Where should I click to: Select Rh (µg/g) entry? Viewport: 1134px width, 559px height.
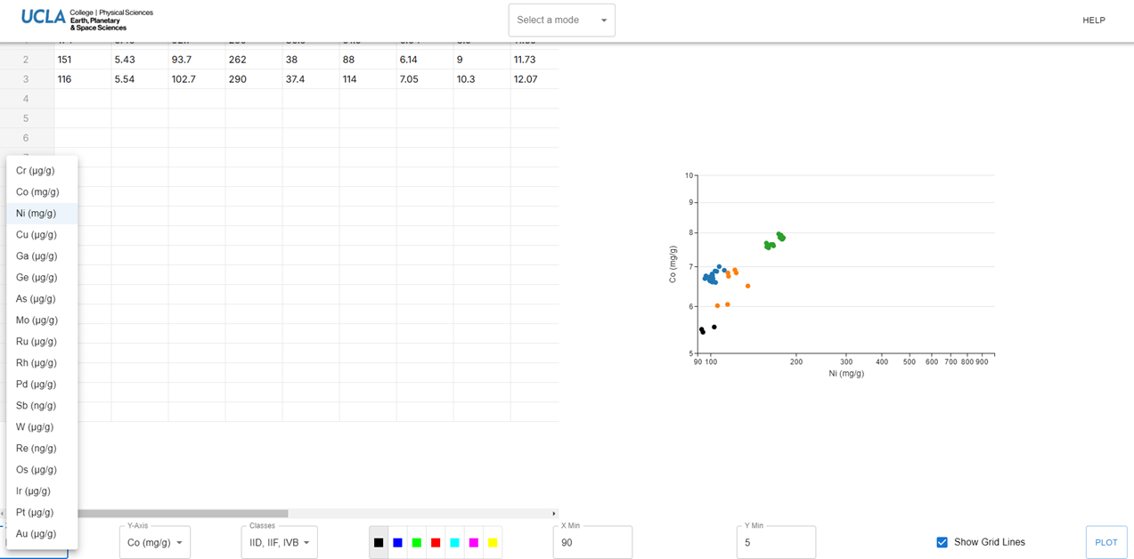coord(42,363)
